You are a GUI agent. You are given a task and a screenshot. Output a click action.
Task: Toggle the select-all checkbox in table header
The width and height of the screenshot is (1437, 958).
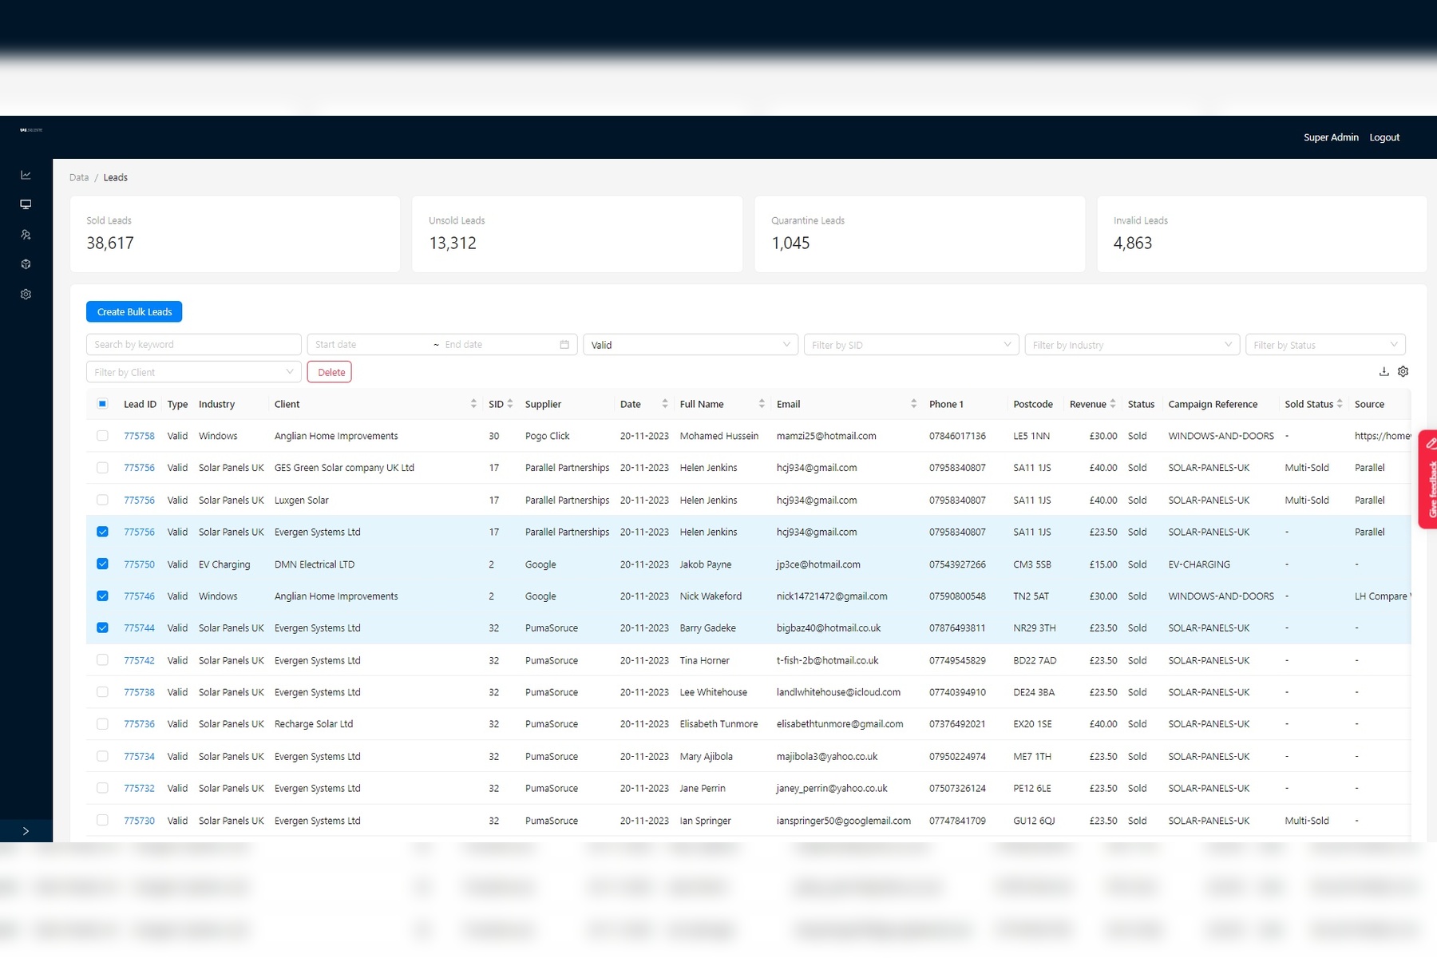pos(102,404)
